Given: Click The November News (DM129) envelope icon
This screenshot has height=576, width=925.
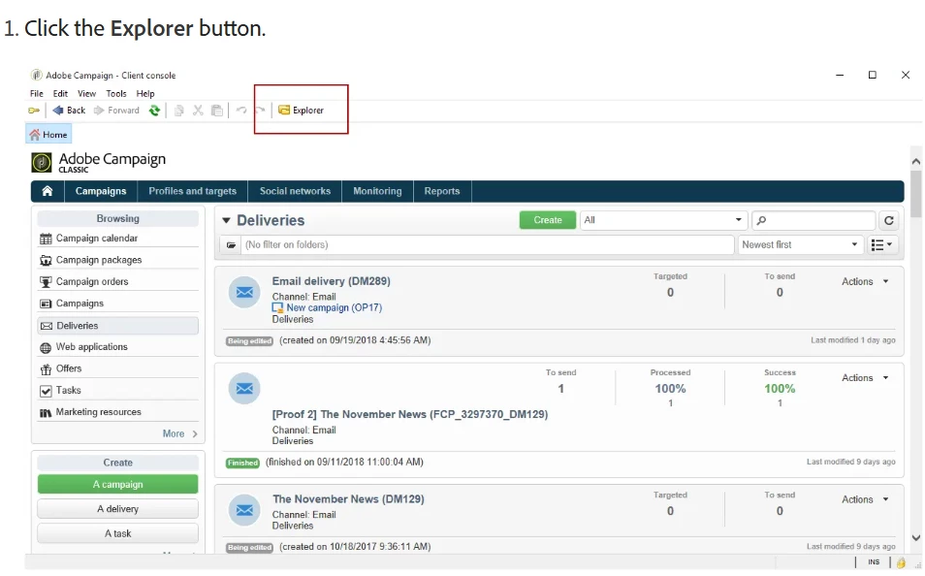Looking at the screenshot, I should point(244,510).
